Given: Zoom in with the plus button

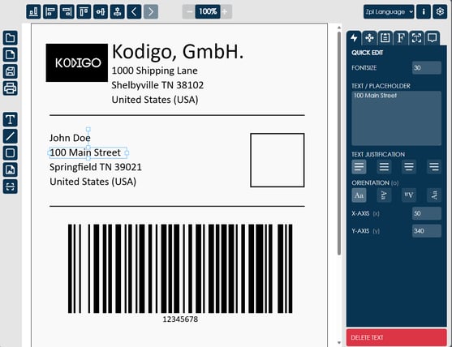Looking at the screenshot, I should 226,12.
